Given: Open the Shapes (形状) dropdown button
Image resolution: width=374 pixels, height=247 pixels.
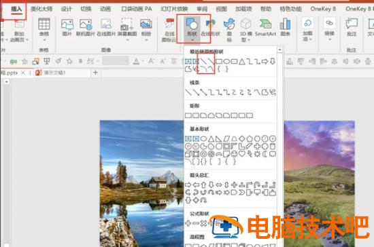Looking at the screenshot, I should coord(192,29).
